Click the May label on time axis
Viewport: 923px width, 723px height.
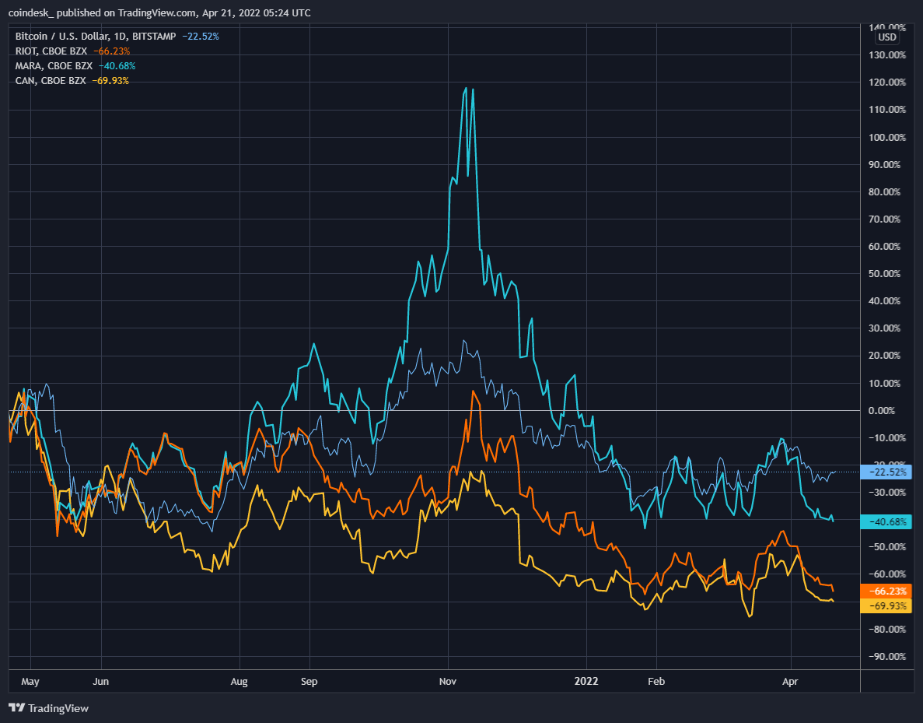coord(30,681)
